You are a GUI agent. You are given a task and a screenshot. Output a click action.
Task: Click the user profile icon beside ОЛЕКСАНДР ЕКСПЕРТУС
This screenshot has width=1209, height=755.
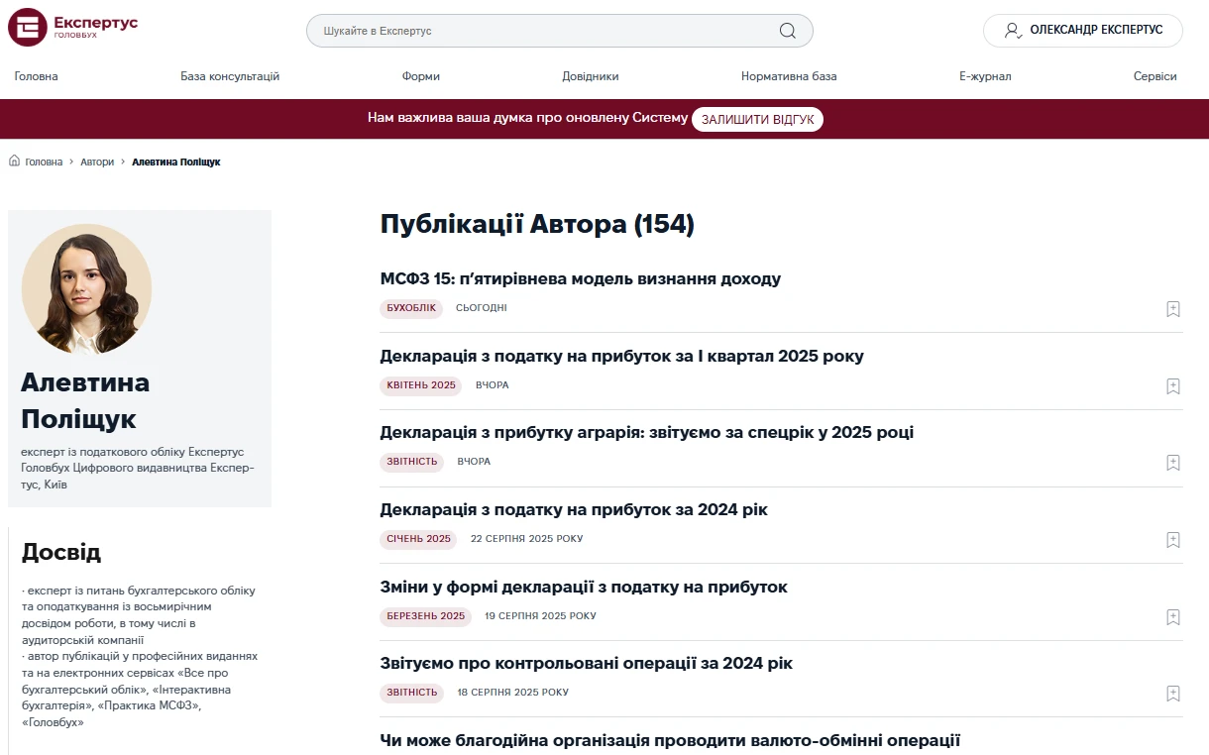pyautogui.click(x=1012, y=31)
